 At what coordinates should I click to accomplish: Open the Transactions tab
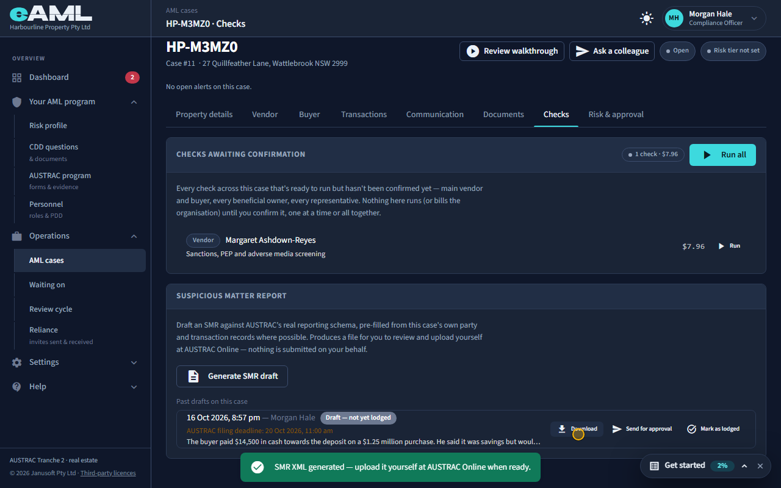pos(364,115)
